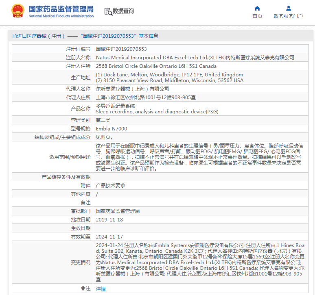Image resolution: width=315 pixels, height=295 pixels.
Task: Select agent name 尔听美医疗器械（上海）有限公司
Action: point(132,89)
